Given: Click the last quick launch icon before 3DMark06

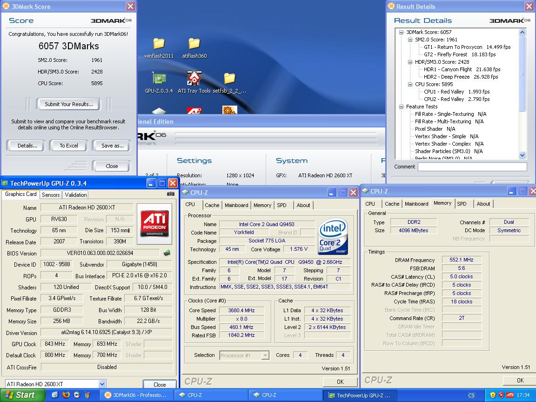Looking at the screenshot, I should click(x=87, y=395).
